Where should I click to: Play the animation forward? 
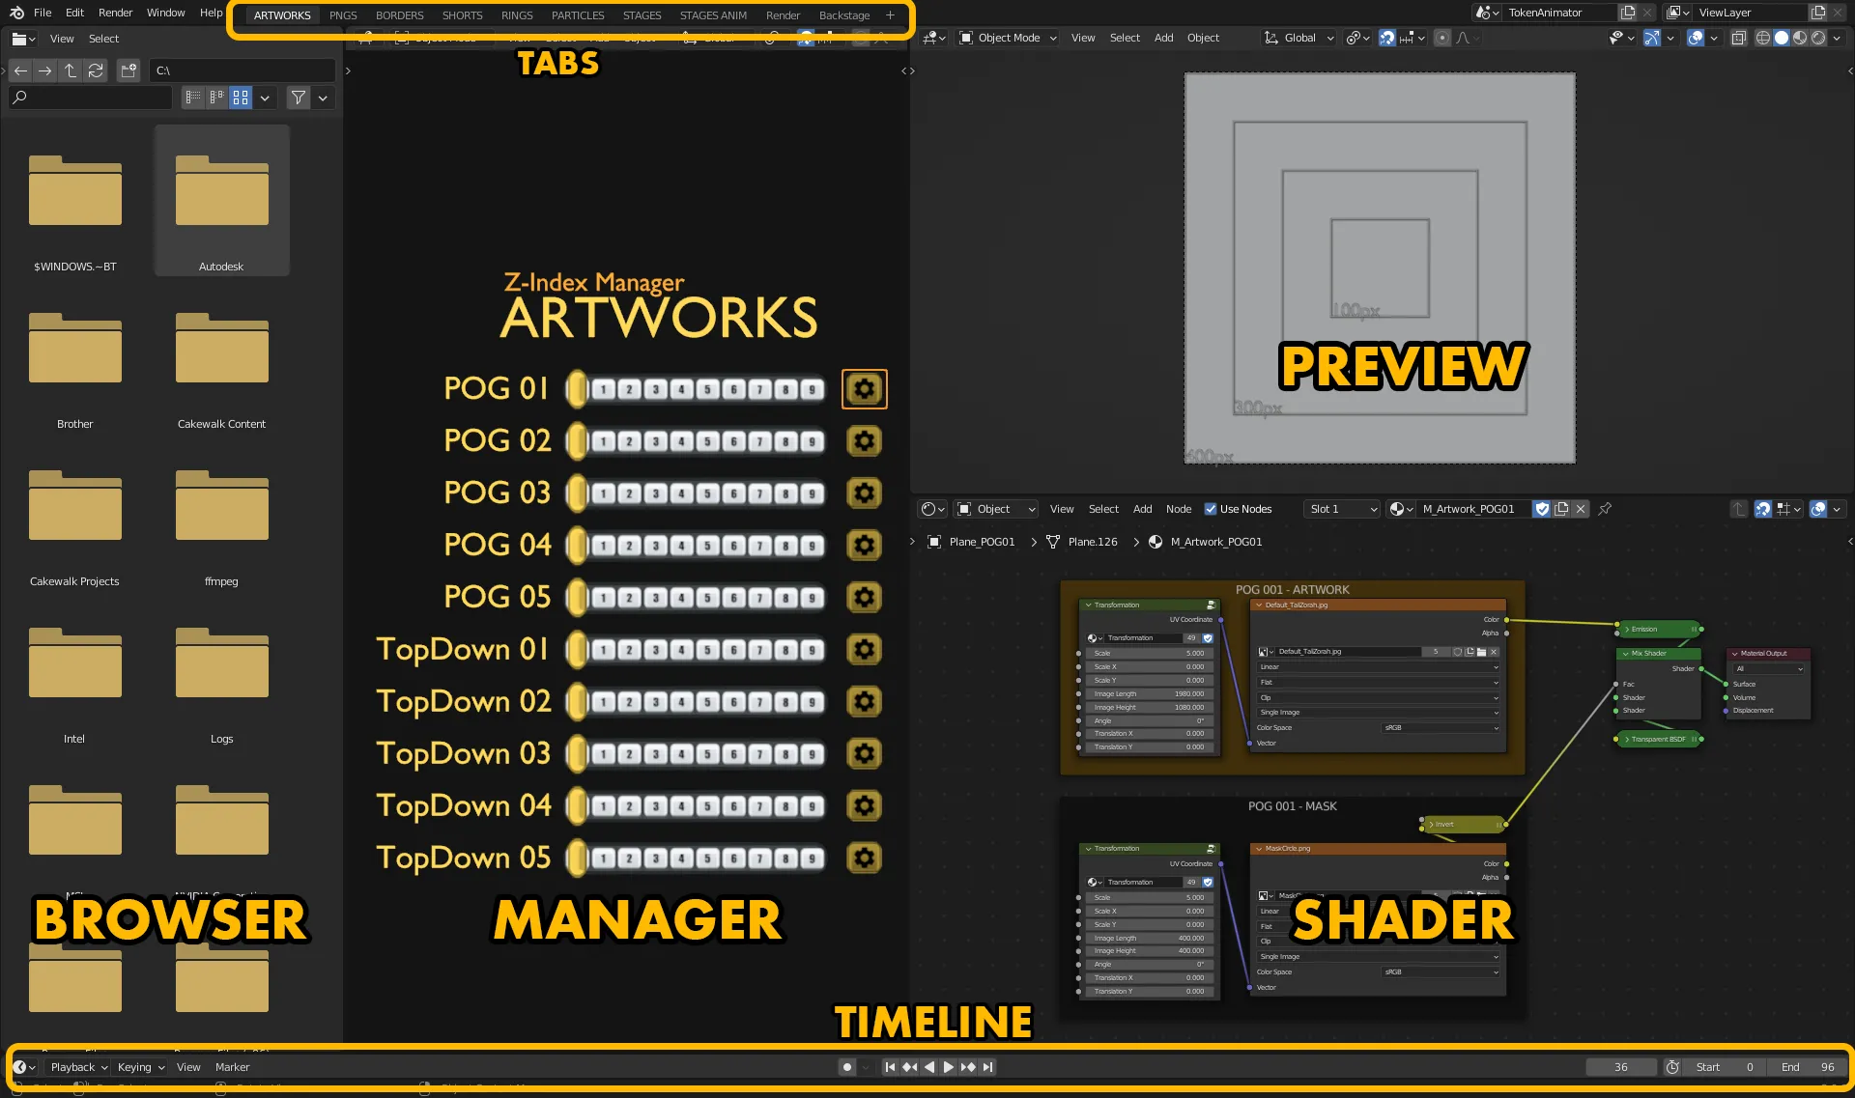coord(948,1067)
